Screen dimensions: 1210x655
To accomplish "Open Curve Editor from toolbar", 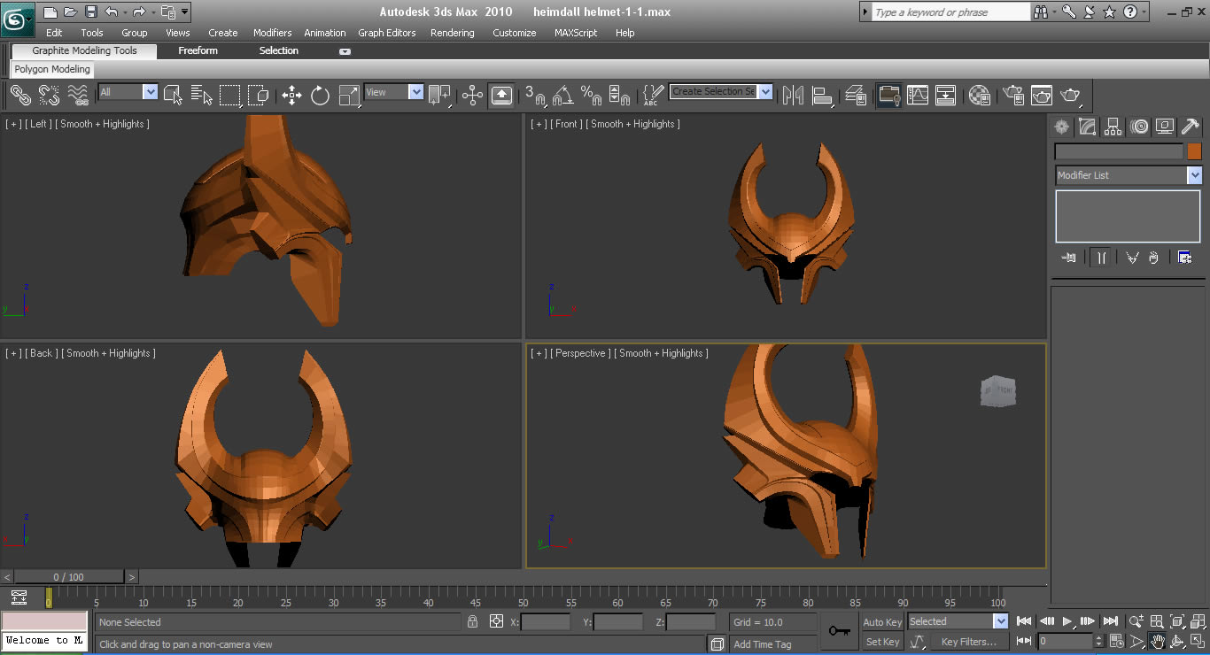I will (x=918, y=94).
